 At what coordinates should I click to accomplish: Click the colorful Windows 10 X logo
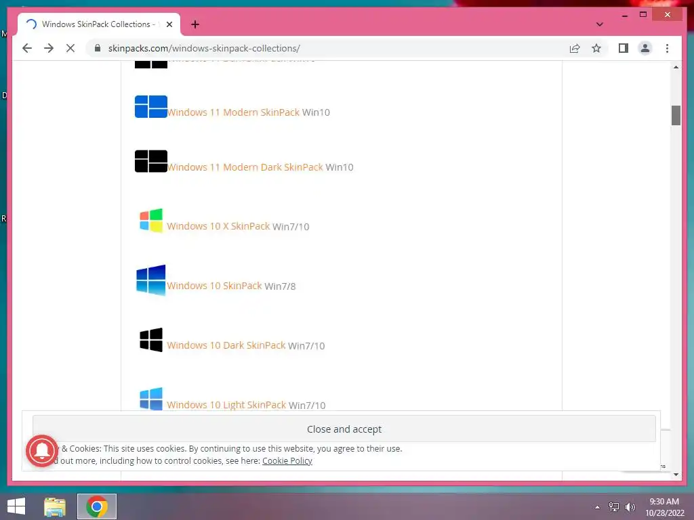coord(151,220)
